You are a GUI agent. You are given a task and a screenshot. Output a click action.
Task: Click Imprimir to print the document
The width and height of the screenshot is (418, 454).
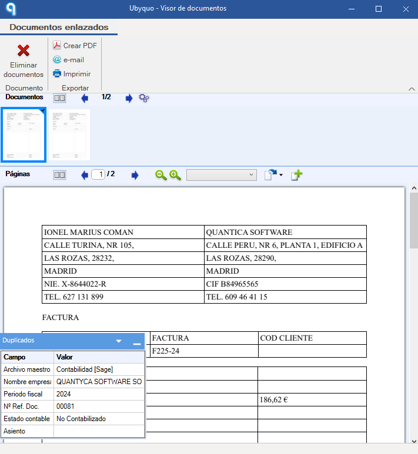click(72, 74)
